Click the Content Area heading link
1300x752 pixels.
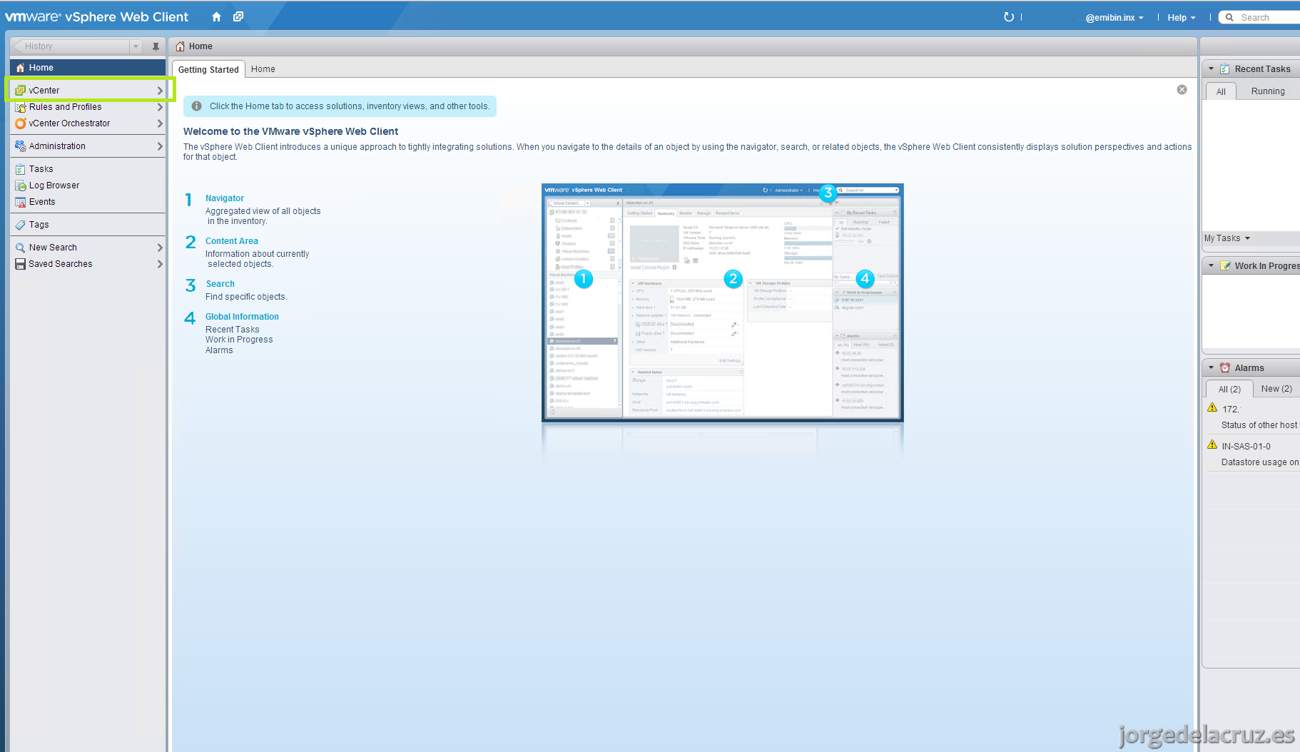232,241
